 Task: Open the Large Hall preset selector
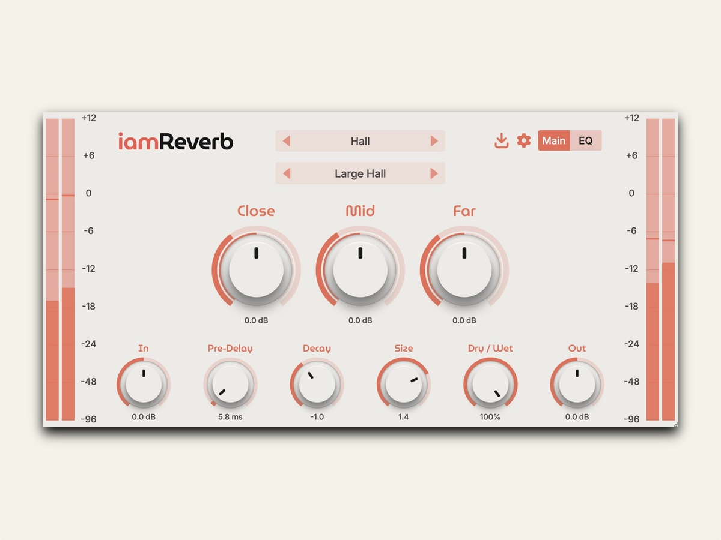[x=360, y=173]
